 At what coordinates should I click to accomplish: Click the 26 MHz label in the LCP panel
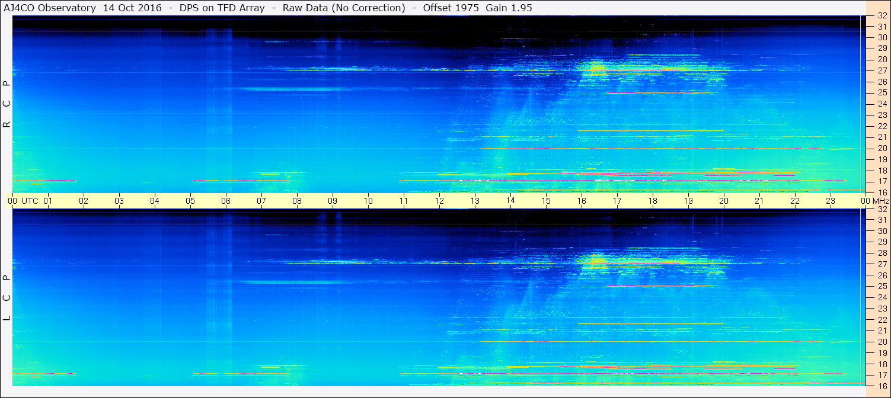tap(882, 275)
